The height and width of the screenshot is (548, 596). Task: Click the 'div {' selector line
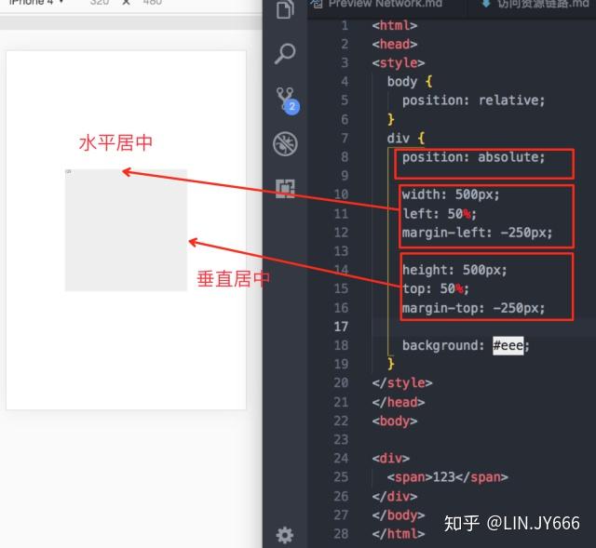coord(406,138)
